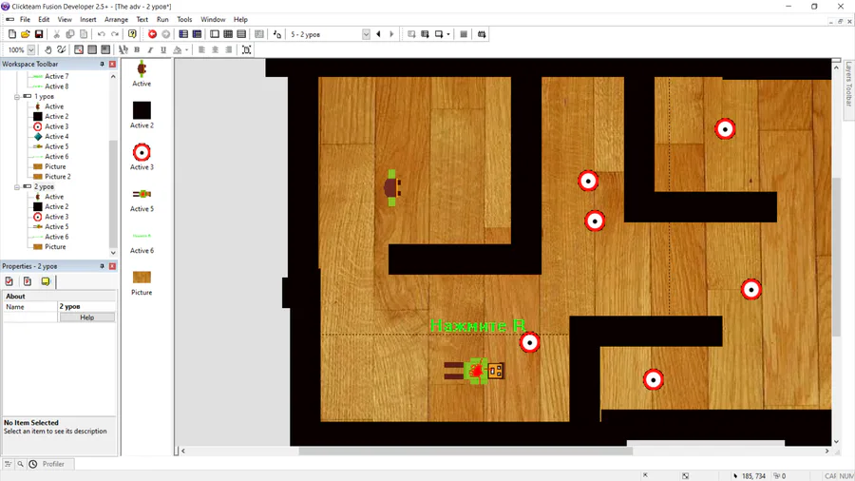Go to the next frame arrow
Image resolution: width=855 pixels, height=481 pixels.
point(391,34)
